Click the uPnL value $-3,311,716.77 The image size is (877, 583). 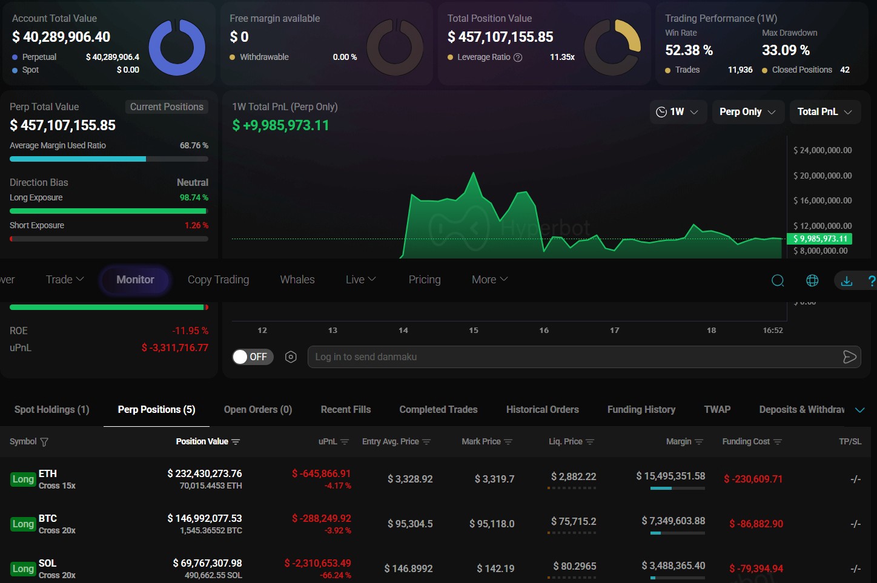click(175, 348)
